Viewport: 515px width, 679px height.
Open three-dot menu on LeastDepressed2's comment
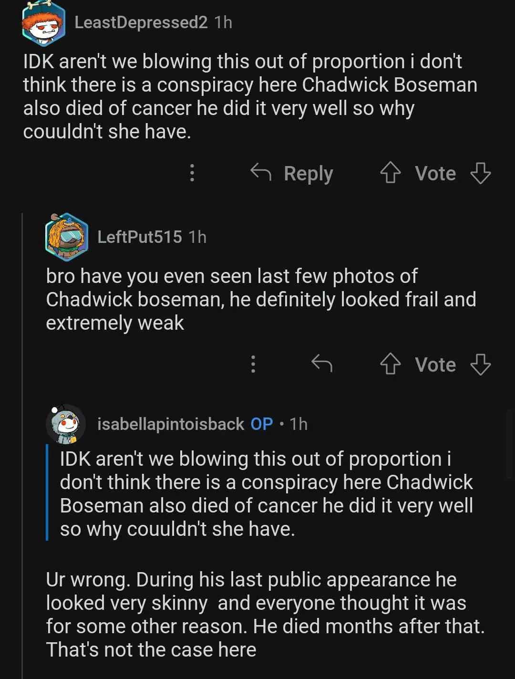192,173
